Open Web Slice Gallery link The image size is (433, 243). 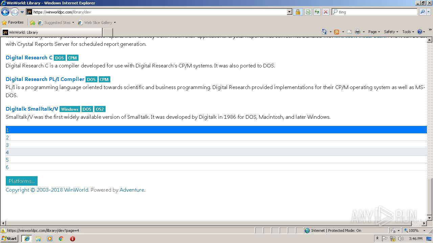point(97,23)
